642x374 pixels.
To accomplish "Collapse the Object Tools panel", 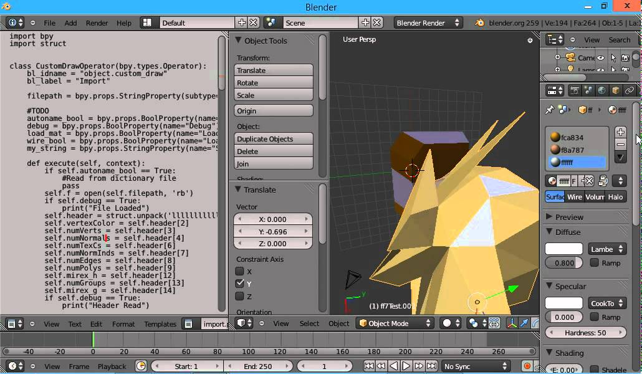I will [x=238, y=40].
